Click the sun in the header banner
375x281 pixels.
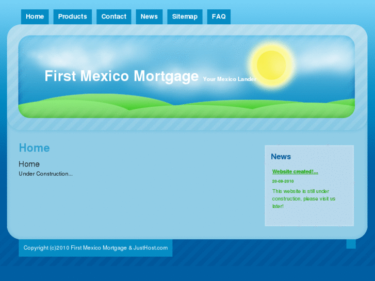coord(271,65)
